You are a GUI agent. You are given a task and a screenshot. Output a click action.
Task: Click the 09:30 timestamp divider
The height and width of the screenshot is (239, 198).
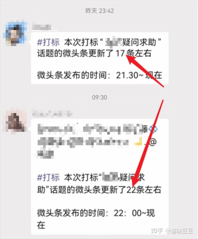100,97
